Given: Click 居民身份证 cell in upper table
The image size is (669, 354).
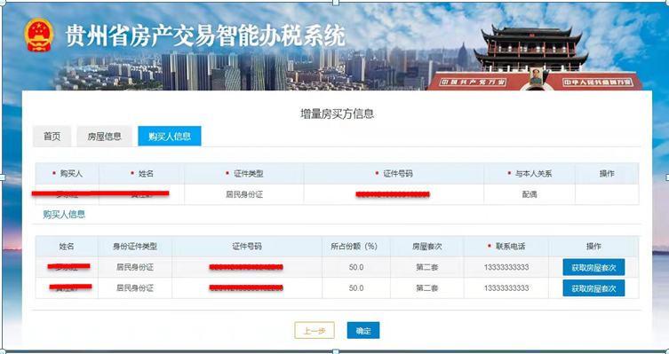Looking at the screenshot, I should tap(244, 194).
